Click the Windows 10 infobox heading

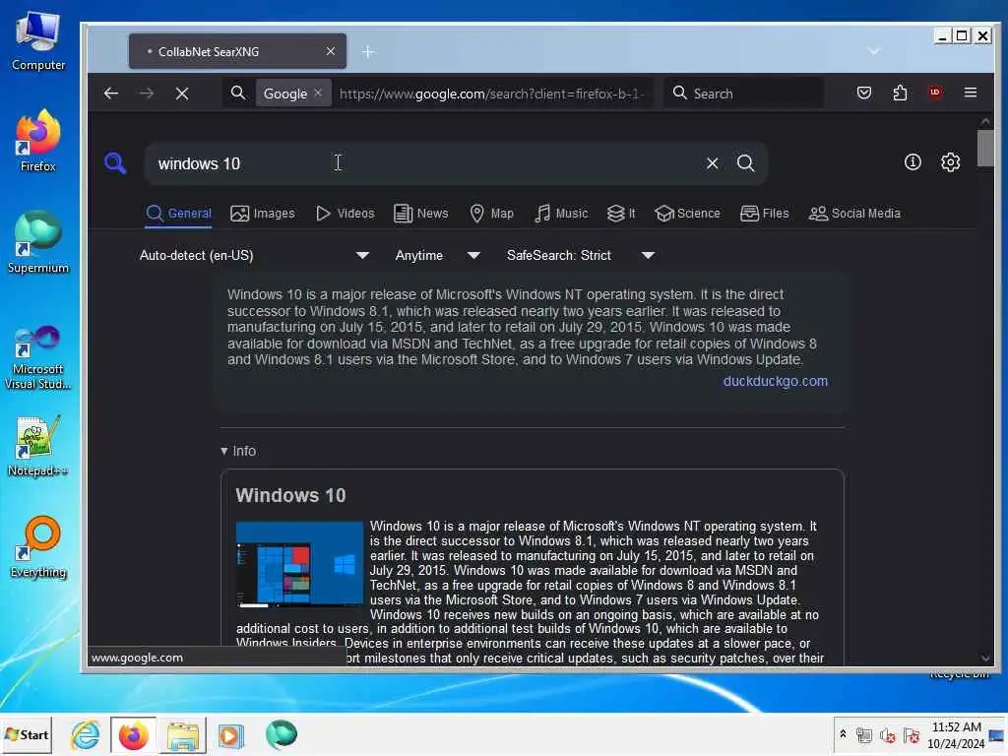[x=290, y=495]
